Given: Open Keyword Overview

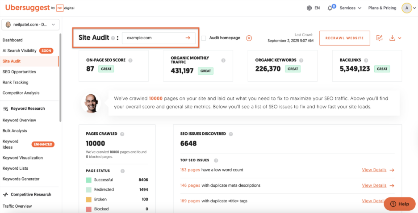Looking at the screenshot, I should click(x=19, y=120).
